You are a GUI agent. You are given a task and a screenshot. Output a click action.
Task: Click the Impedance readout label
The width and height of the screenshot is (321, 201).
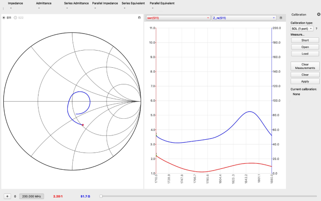[x=15, y=3]
